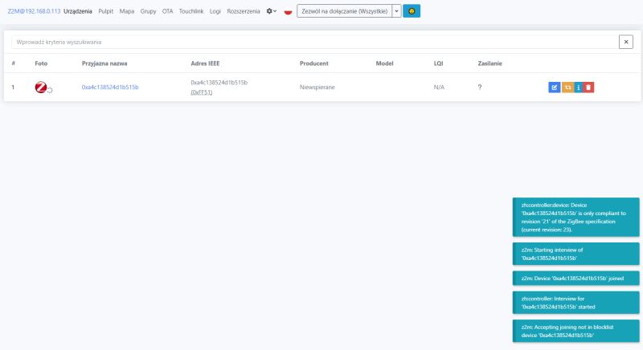This screenshot has width=643, height=350.
Task: Sort by Adres IEEE column header
Action: point(205,63)
